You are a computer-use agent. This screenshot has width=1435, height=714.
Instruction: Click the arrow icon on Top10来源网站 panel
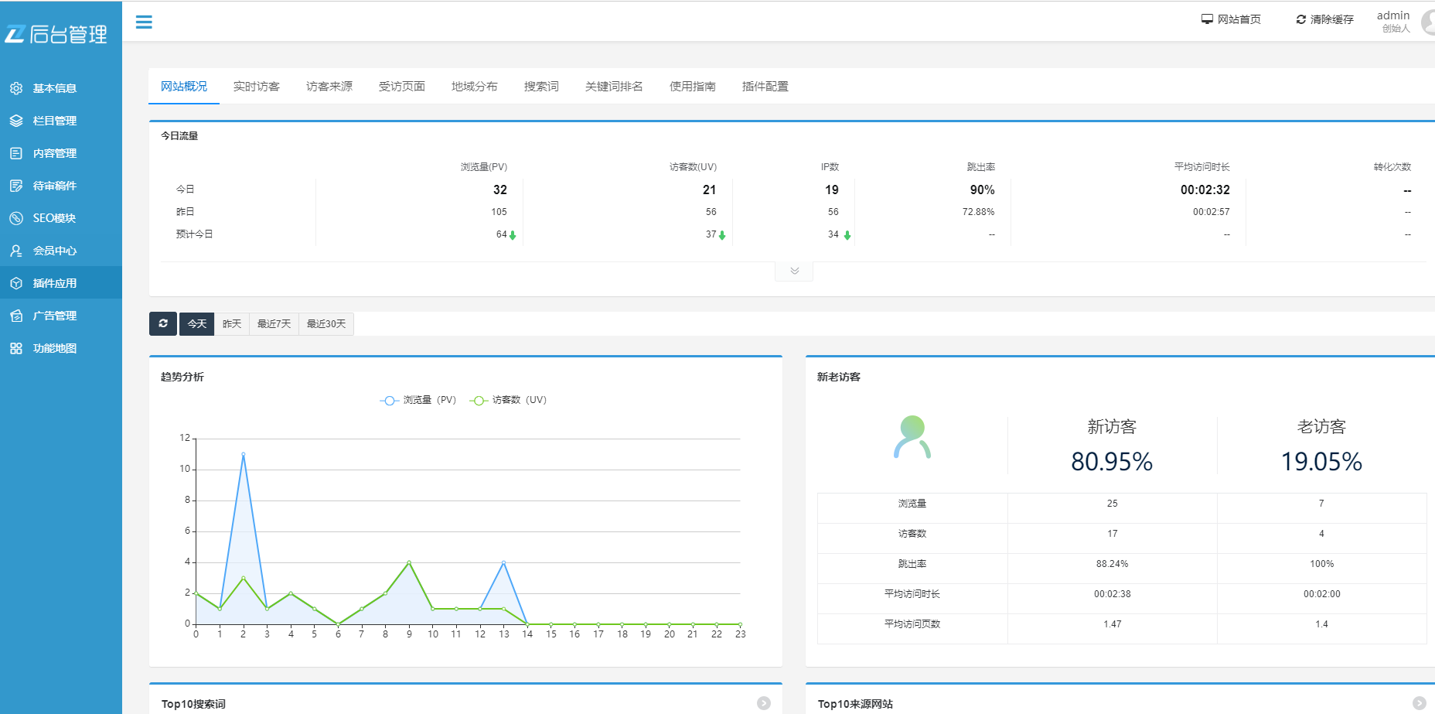pos(1420,703)
